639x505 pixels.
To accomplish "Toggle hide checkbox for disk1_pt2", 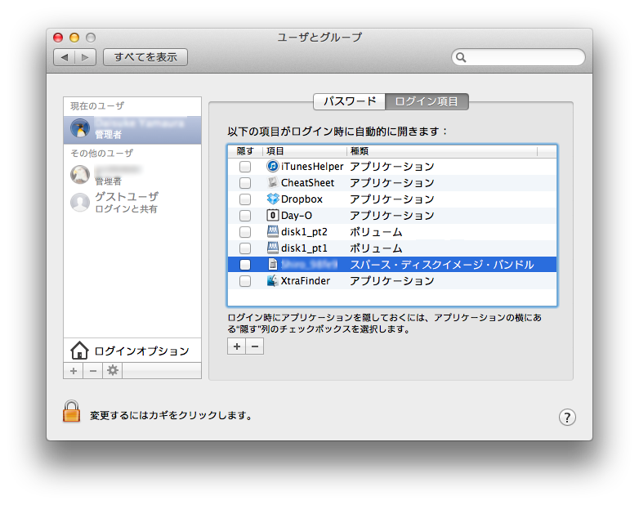I will [x=245, y=232].
